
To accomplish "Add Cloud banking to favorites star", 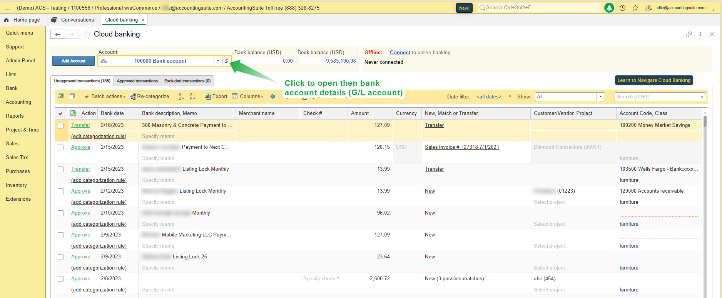I will [x=87, y=34].
